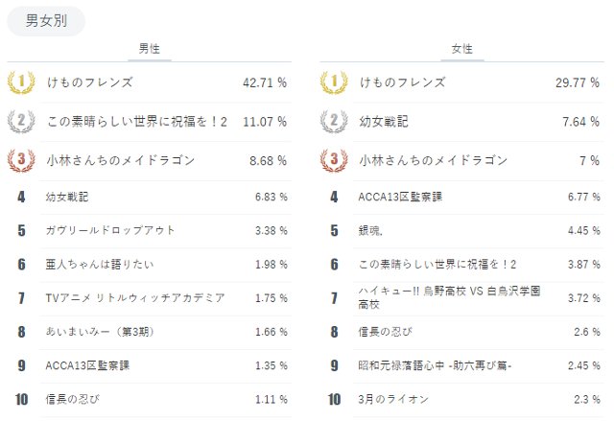
Task: Open けものフレンズ in the male ranking
Action: pyautogui.click(x=89, y=82)
